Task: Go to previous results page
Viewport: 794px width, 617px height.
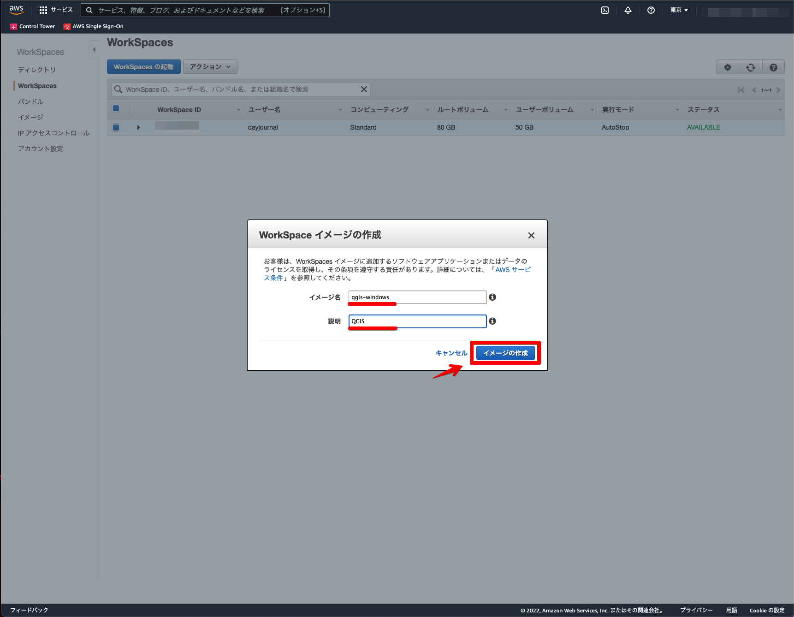Action: (x=754, y=90)
